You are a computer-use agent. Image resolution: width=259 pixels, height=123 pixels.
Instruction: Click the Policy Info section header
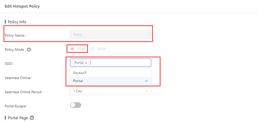[17, 22]
